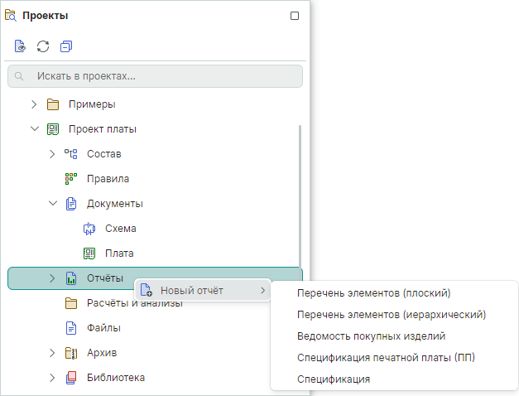Click the collapse all tree icon
Screen dimensions: 519x396
pos(66,46)
